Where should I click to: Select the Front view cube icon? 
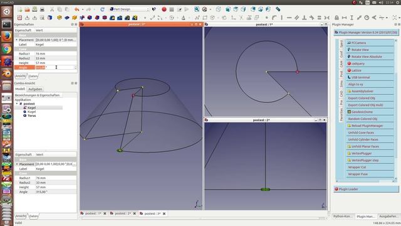[228, 9]
